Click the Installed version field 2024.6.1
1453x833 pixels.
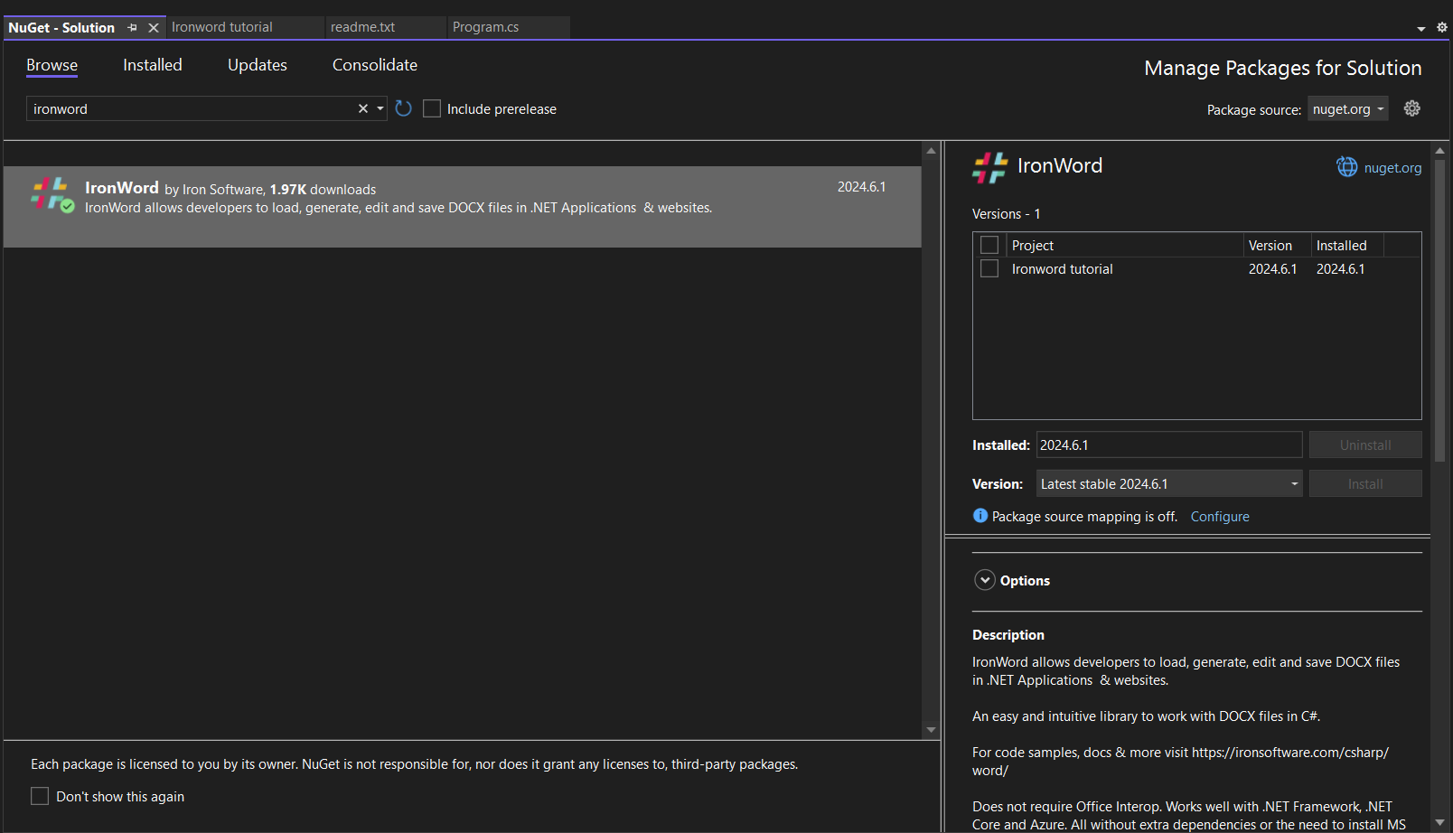(1169, 445)
